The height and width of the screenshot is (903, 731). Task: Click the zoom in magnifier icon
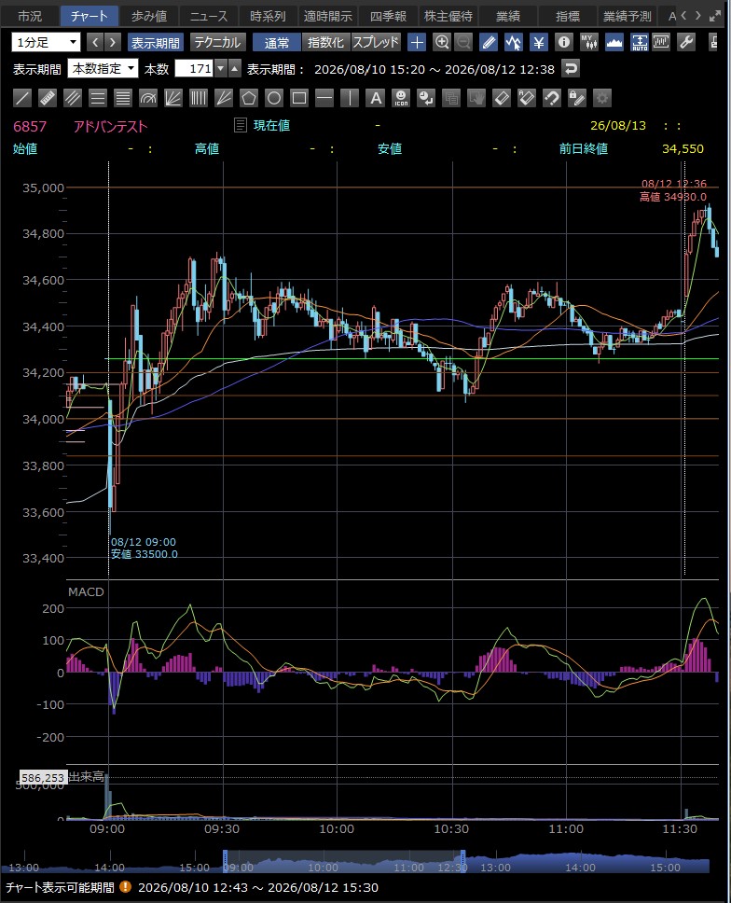[441, 42]
